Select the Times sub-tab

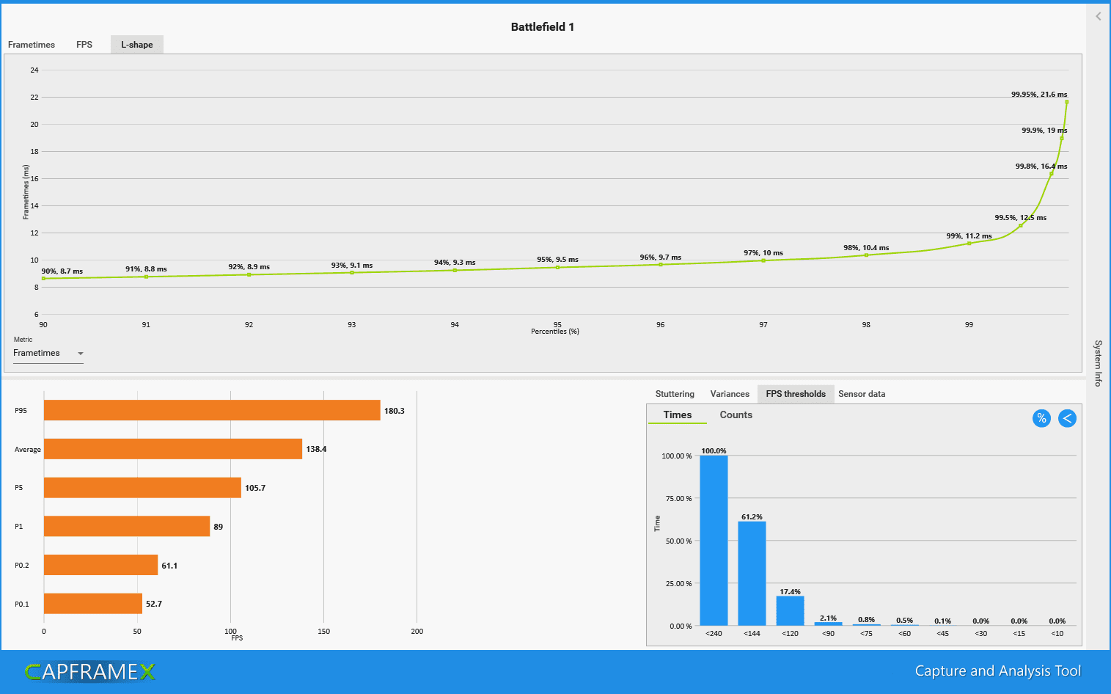click(678, 415)
